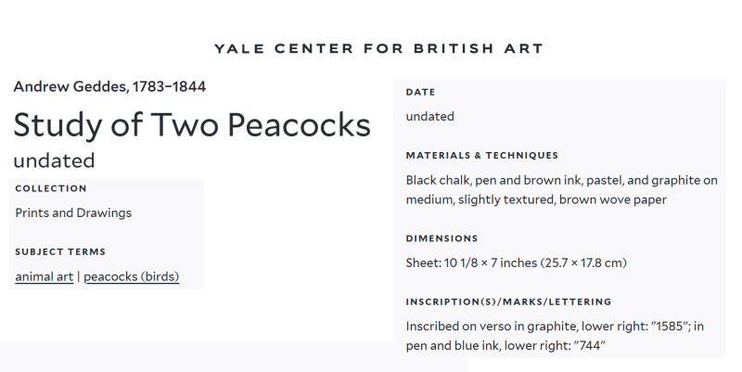The height and width of the screenshot is (372, 742).
Task: Select 'Prints and Drawings' collection text
Action: (x=73, y=212)
